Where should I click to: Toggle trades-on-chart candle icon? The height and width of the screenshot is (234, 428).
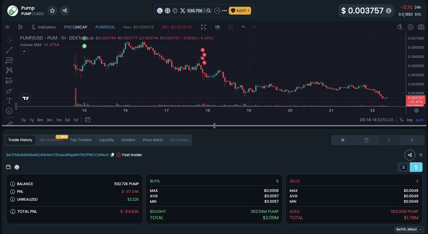(x=218, y=27)
